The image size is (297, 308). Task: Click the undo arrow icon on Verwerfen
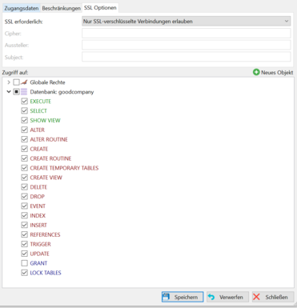click(x=211, y=297)
